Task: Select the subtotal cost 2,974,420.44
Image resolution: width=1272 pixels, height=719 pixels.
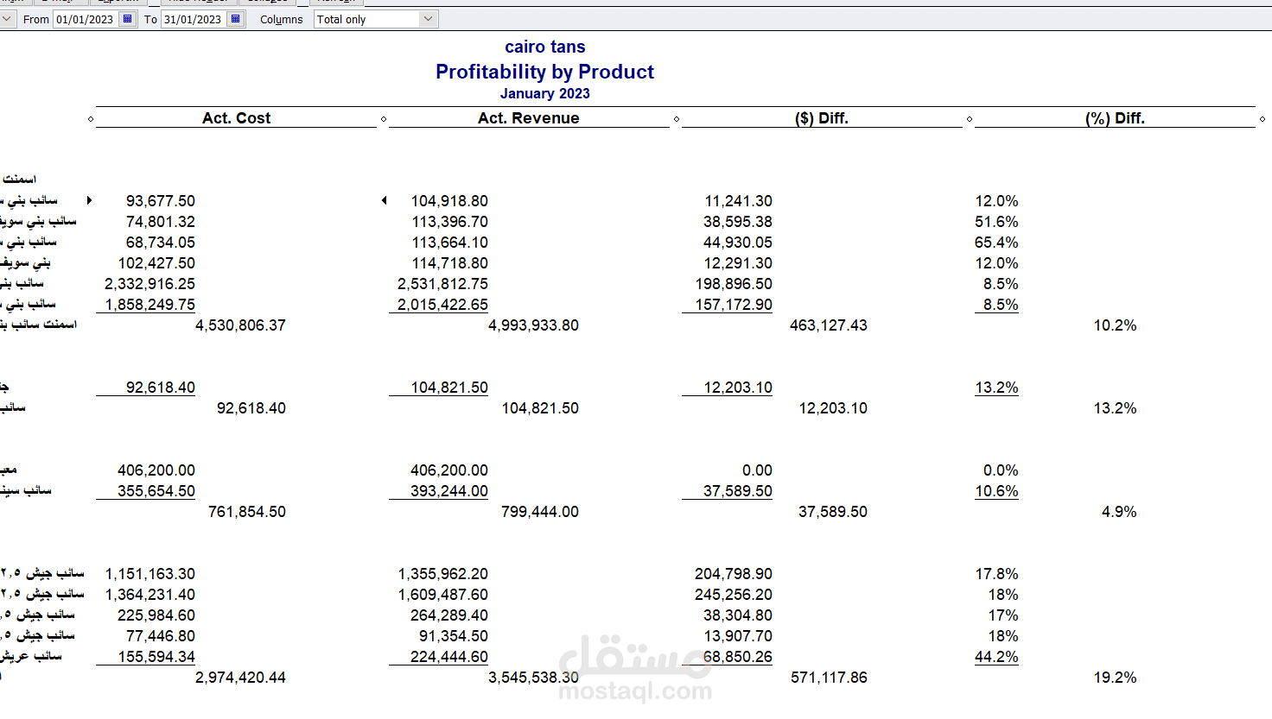Action: point(240,678)
